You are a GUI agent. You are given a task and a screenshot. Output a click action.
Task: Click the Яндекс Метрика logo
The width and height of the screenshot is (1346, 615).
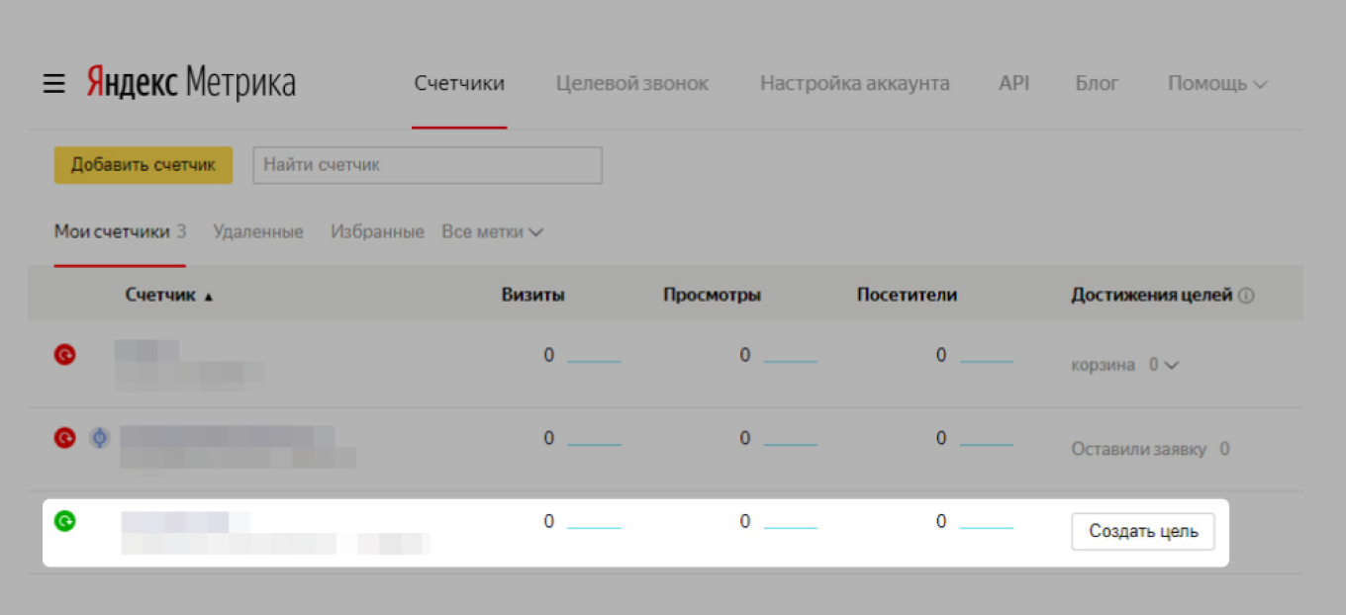pyautogui.click(x=191, y=83)
